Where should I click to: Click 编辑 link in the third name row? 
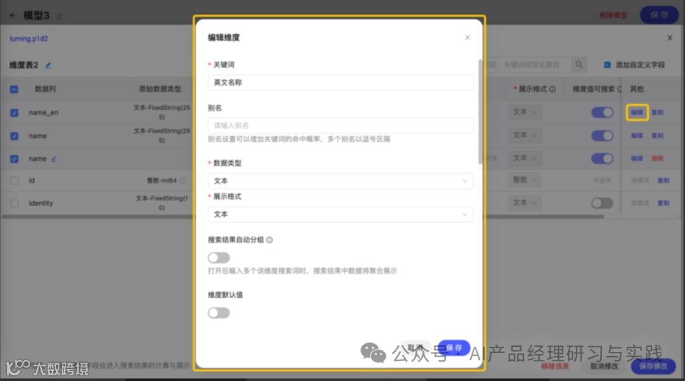pos(637,158)
